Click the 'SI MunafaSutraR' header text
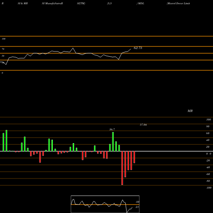The image size is (213, 213). coord(52,3)
